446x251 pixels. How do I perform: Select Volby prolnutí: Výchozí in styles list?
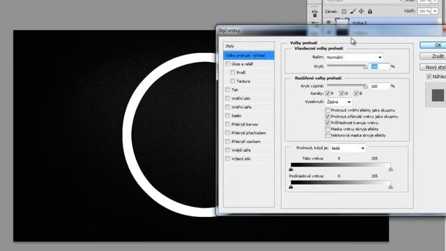[x=249, y=56]
